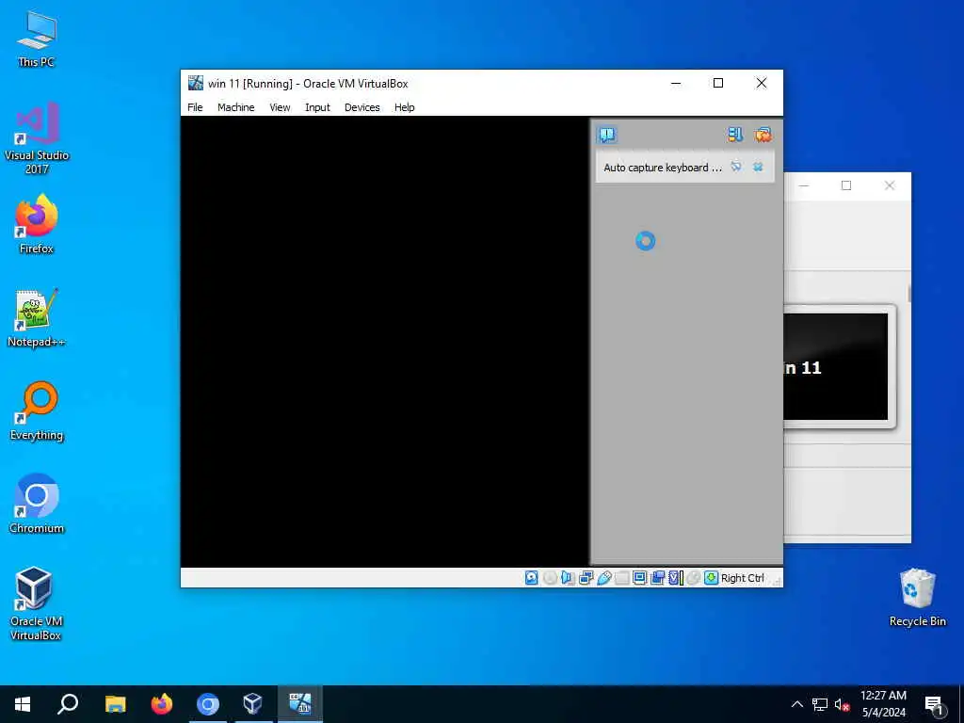
Task: Click the win 11 VM taskbar button
Action: [300, 704]
